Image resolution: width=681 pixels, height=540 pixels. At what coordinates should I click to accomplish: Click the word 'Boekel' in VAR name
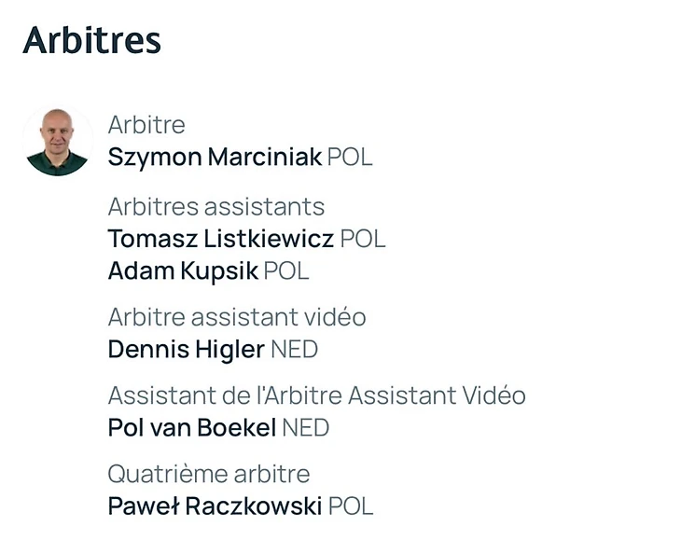(241, 428)
